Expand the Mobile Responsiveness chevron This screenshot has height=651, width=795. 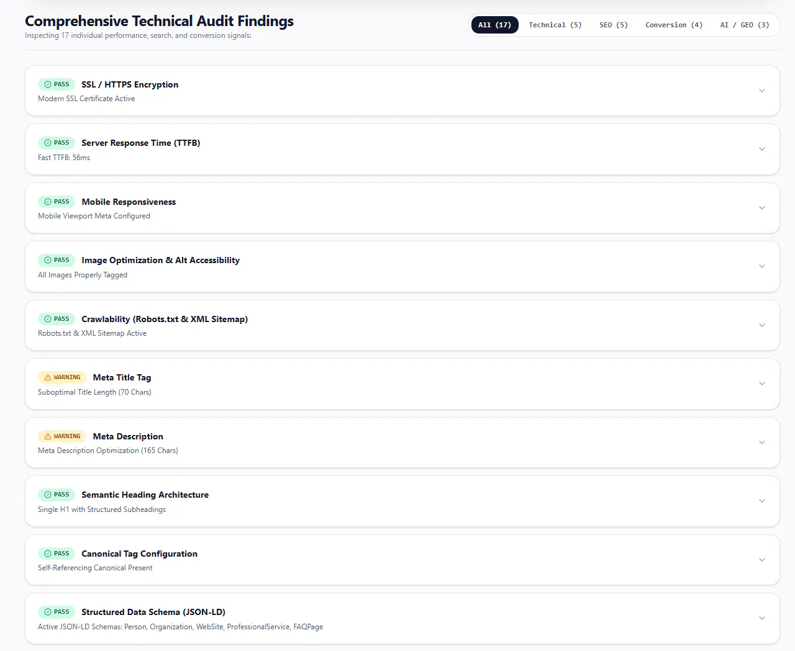[x=762, y=208]
